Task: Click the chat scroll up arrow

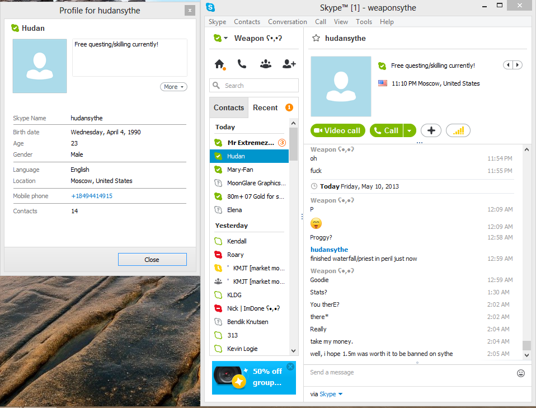Action: (x=527, y=149)
